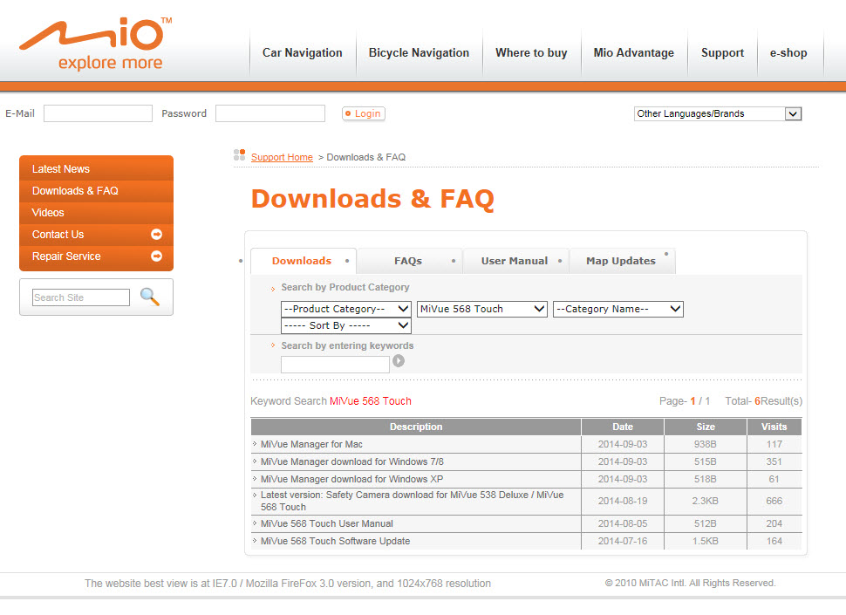Open Downloads & FAQ in the sidebar
This screenshot has width=846, height=615.
pos(96,191)
